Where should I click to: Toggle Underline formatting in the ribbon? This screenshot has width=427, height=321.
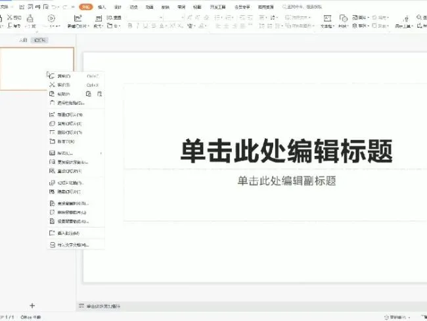[x=146, y=26]
